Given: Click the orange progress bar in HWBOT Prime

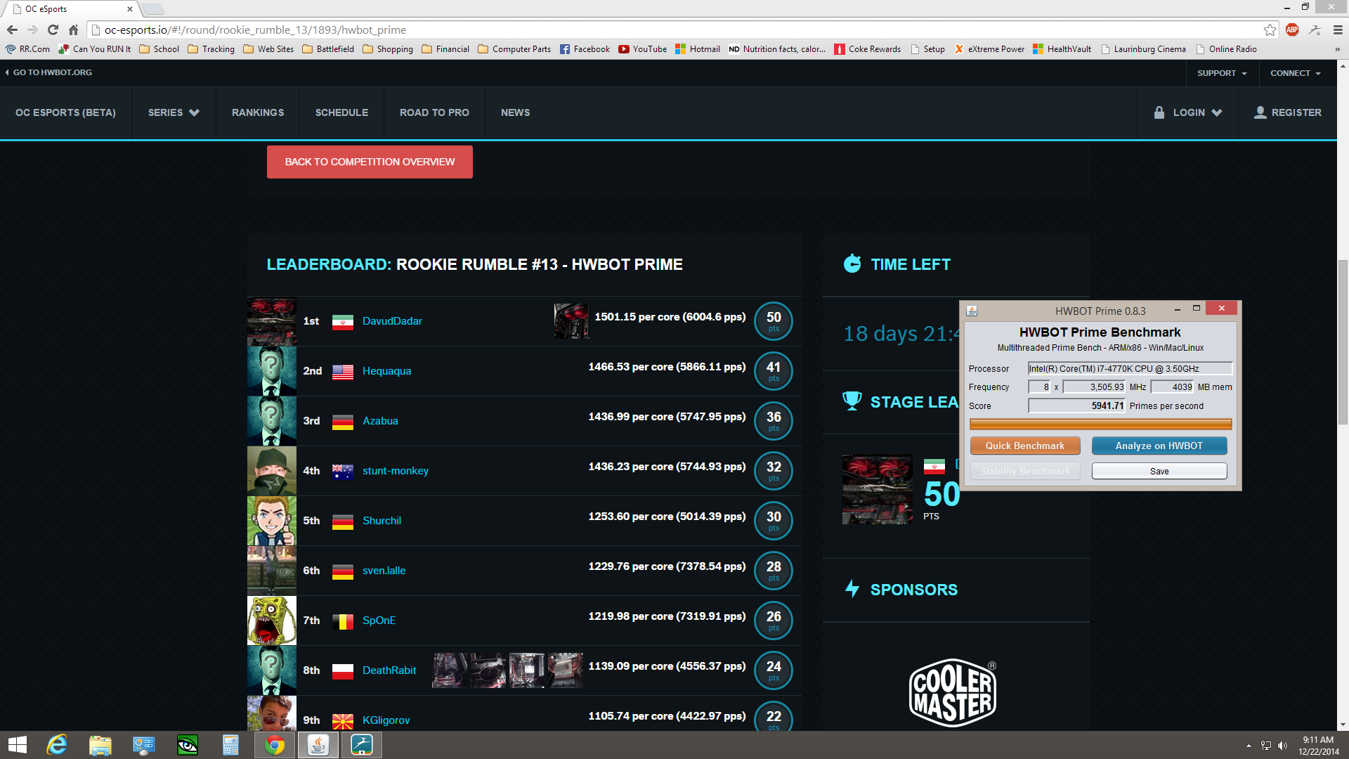Looking at the screenshot, I should point(1100,424).
